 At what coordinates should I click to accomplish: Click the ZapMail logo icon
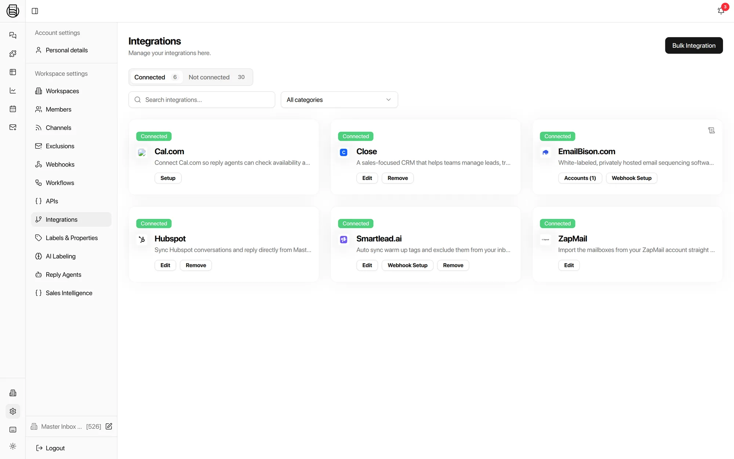click(x=545, y=239)
